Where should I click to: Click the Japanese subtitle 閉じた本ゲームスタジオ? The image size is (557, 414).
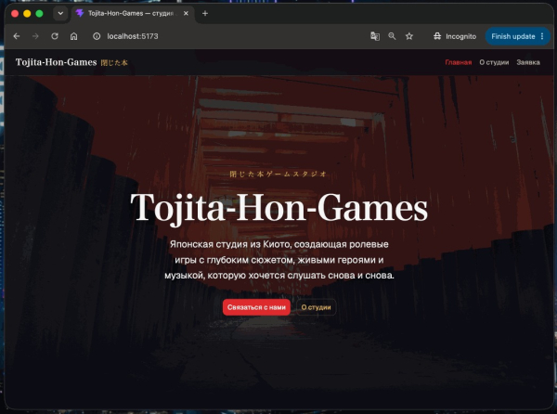coord(278,174)
